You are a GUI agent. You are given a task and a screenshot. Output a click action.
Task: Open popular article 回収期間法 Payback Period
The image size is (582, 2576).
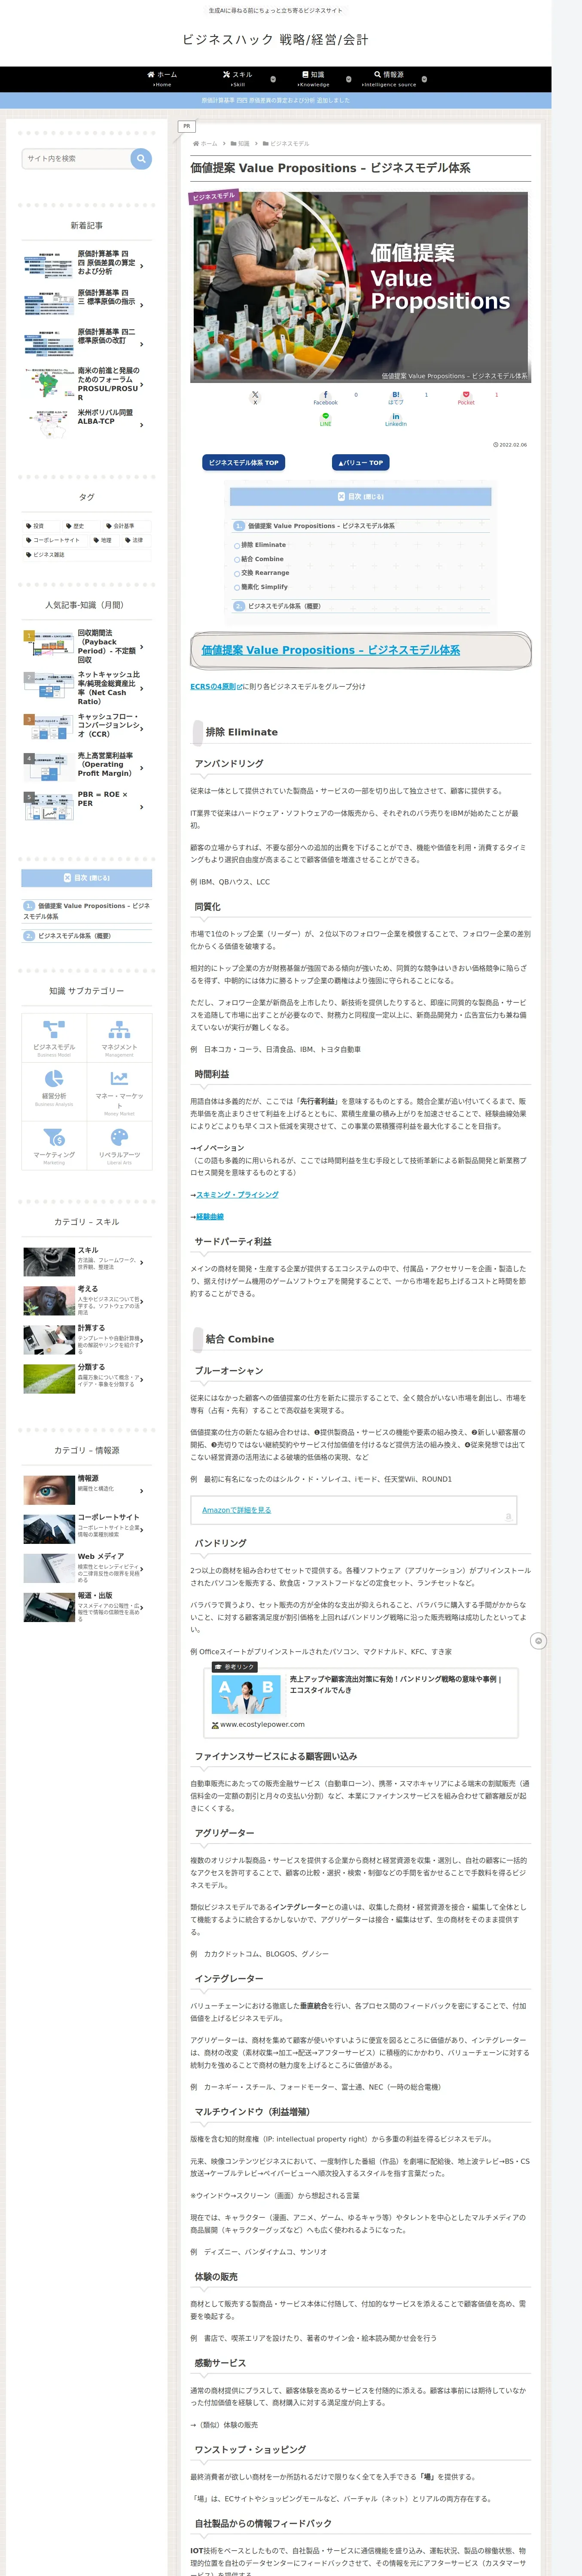point(87,646)
